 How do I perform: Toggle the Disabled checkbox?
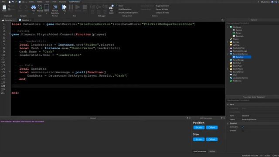pos(243,131)
